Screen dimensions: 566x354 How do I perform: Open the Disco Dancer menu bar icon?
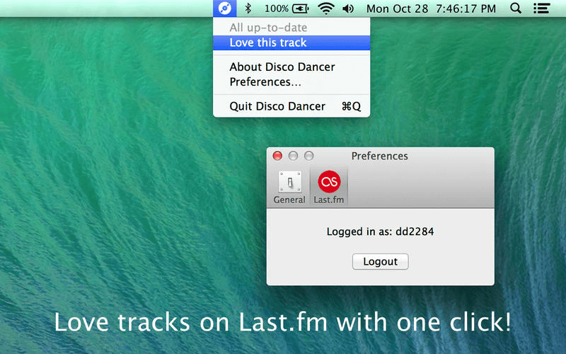coord(224,8)
